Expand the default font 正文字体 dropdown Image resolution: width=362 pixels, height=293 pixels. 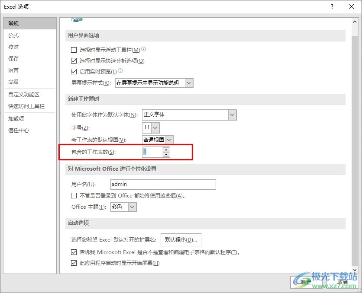[233, 115]
